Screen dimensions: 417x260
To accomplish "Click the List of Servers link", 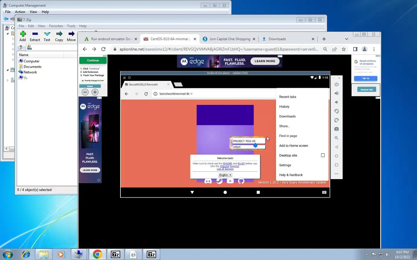I will click(225, 169).
